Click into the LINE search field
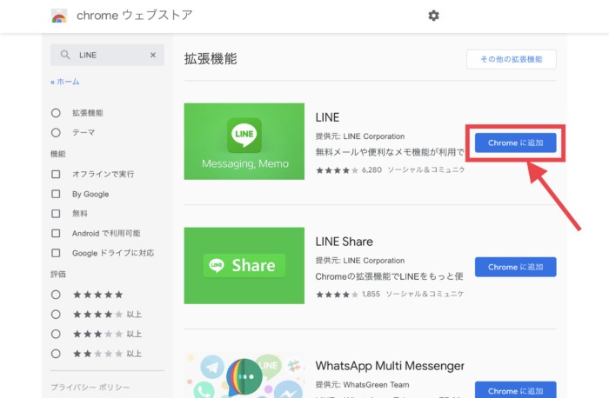Image resolution: width=609 pixels, height=398 pixels. [x=107, y=55]
